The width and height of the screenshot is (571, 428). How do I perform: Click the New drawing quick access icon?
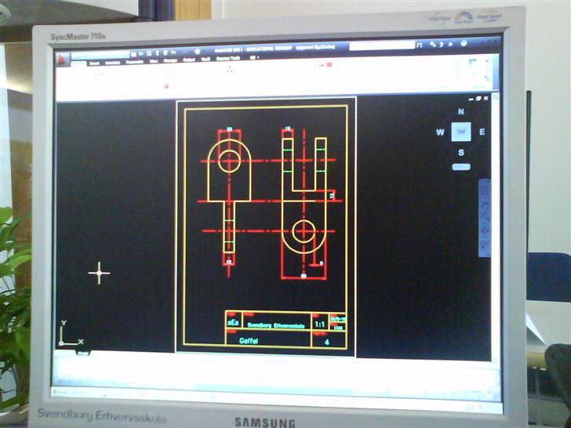click(x=133, y=54)
